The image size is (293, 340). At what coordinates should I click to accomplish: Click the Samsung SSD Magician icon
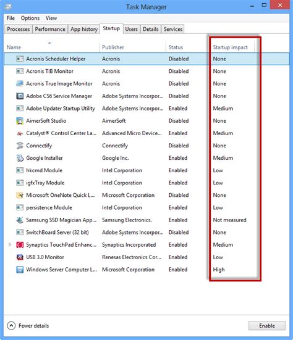20,220
